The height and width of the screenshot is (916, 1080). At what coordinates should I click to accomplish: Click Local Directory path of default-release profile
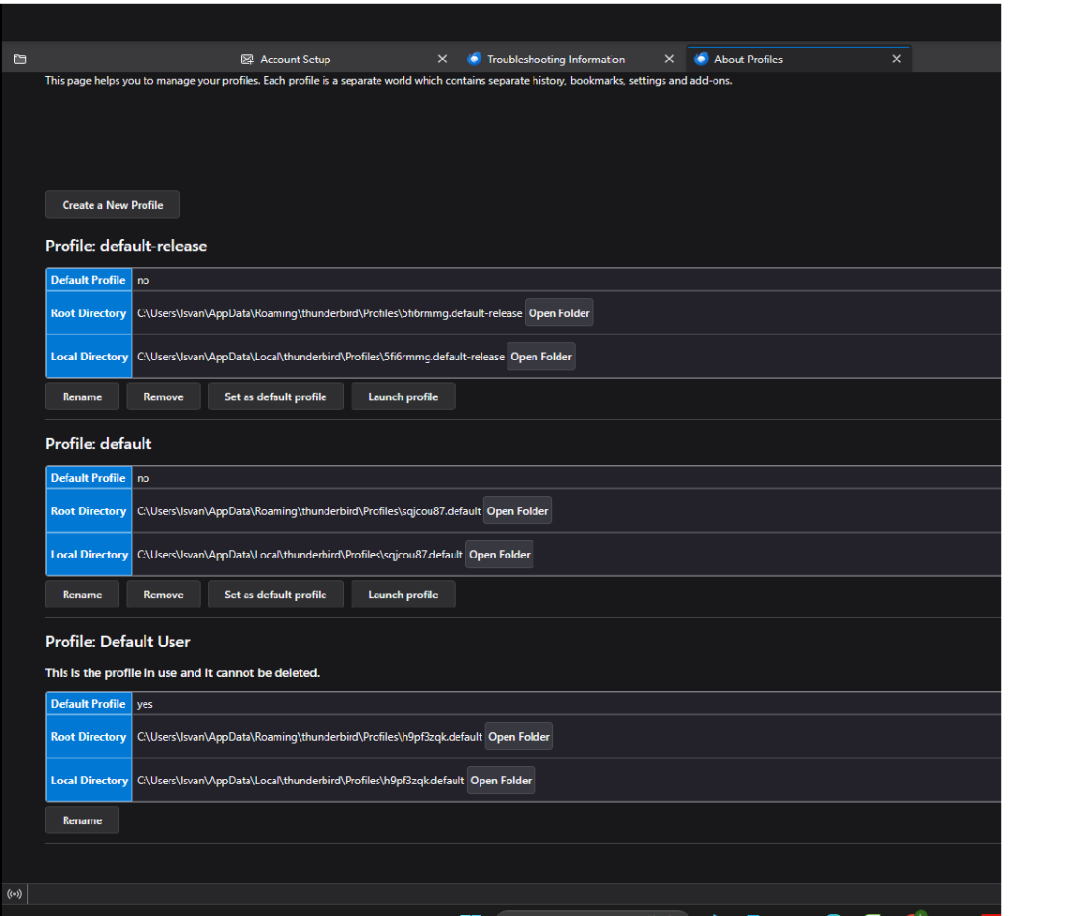[321, 357]
